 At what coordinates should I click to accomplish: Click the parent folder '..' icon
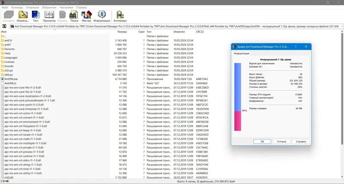click(3, 36)
